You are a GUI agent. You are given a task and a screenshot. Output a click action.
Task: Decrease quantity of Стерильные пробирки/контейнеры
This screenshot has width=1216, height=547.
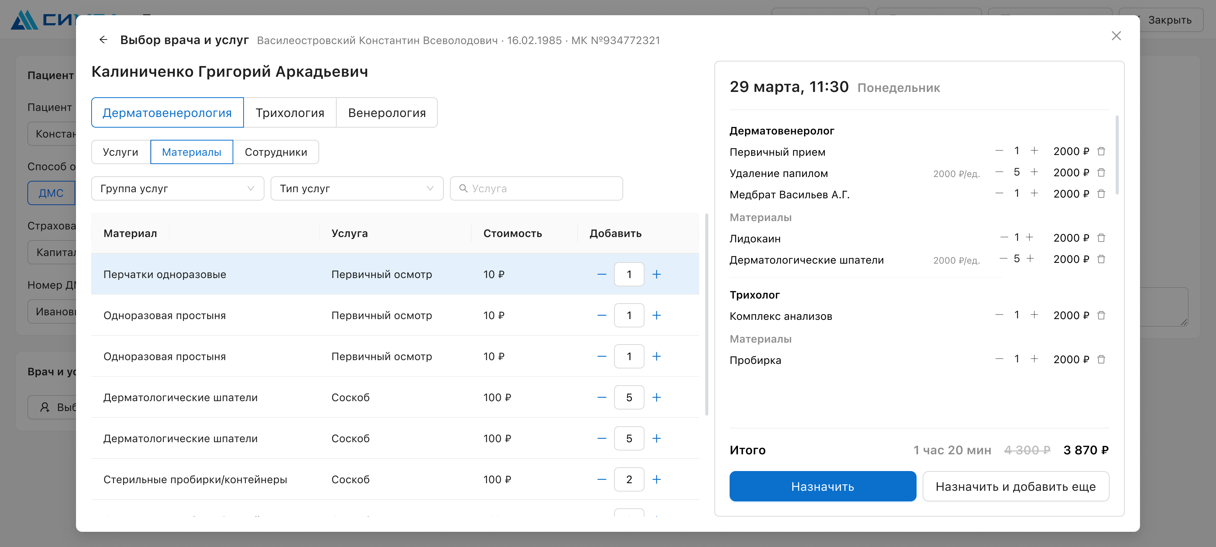point(602,479)
